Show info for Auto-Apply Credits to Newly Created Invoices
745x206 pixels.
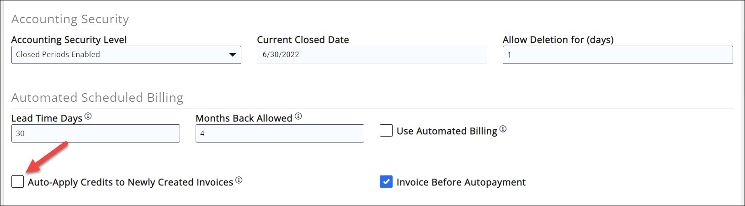click(x=239, y=180)
